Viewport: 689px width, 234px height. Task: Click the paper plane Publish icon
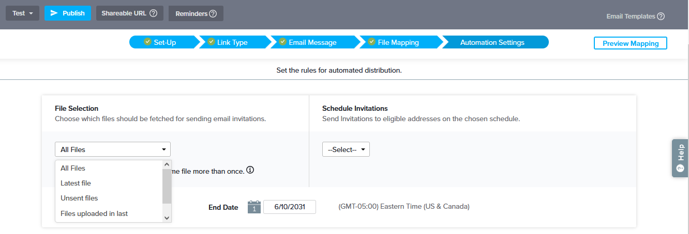54,13
